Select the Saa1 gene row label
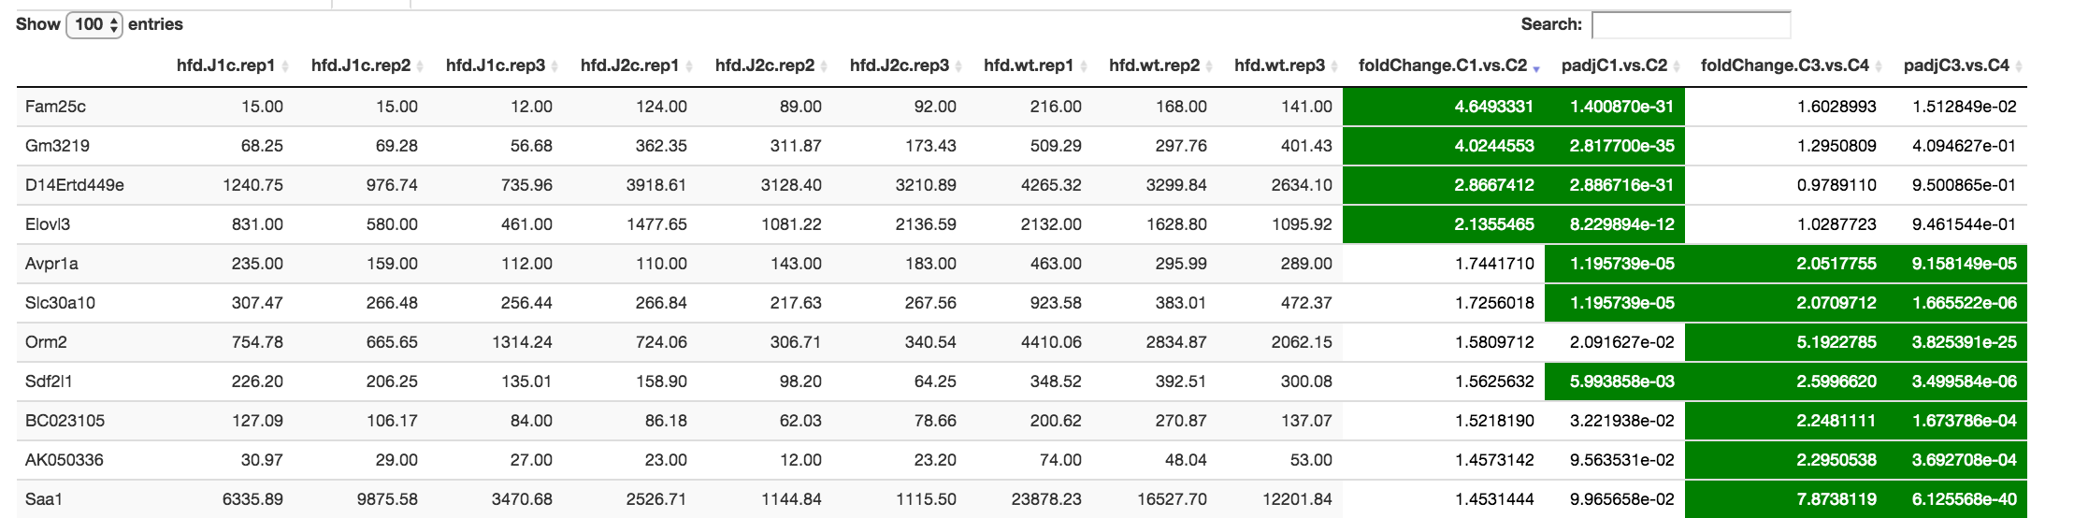 tap(44, 499)
